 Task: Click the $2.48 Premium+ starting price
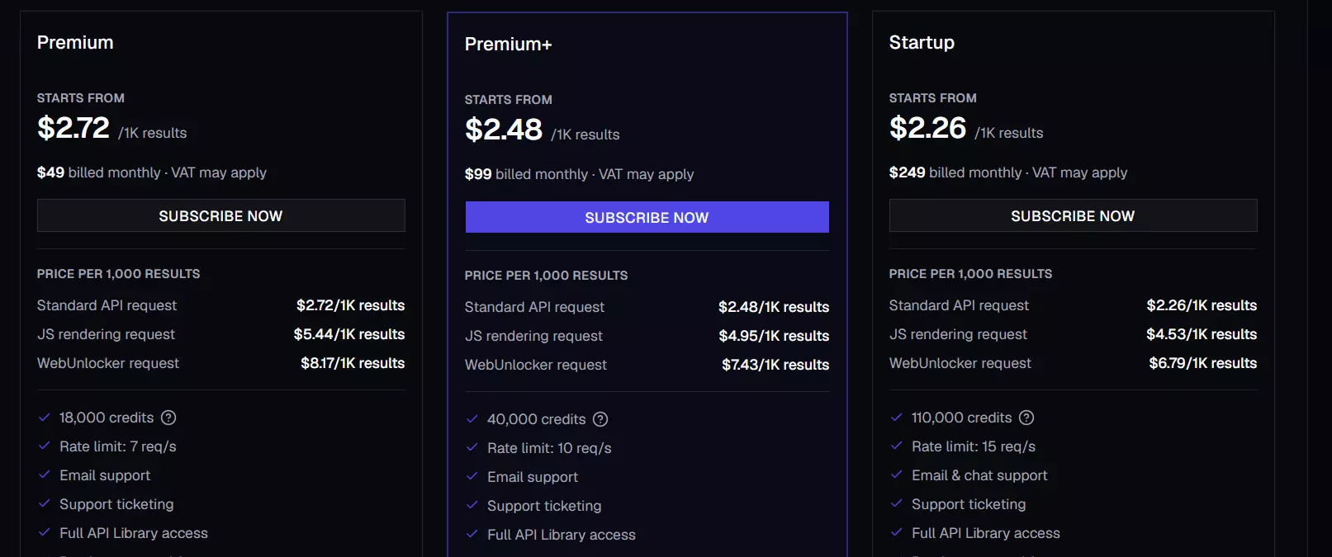coord(504,130)
